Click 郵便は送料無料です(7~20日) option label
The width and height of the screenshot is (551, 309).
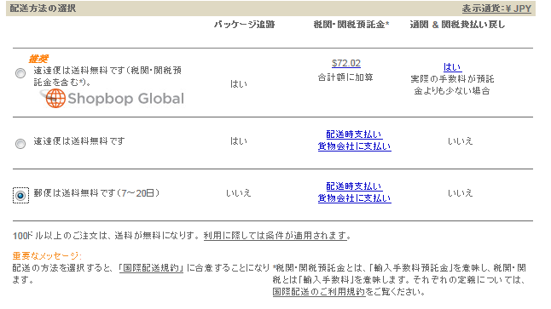[96, 193]
